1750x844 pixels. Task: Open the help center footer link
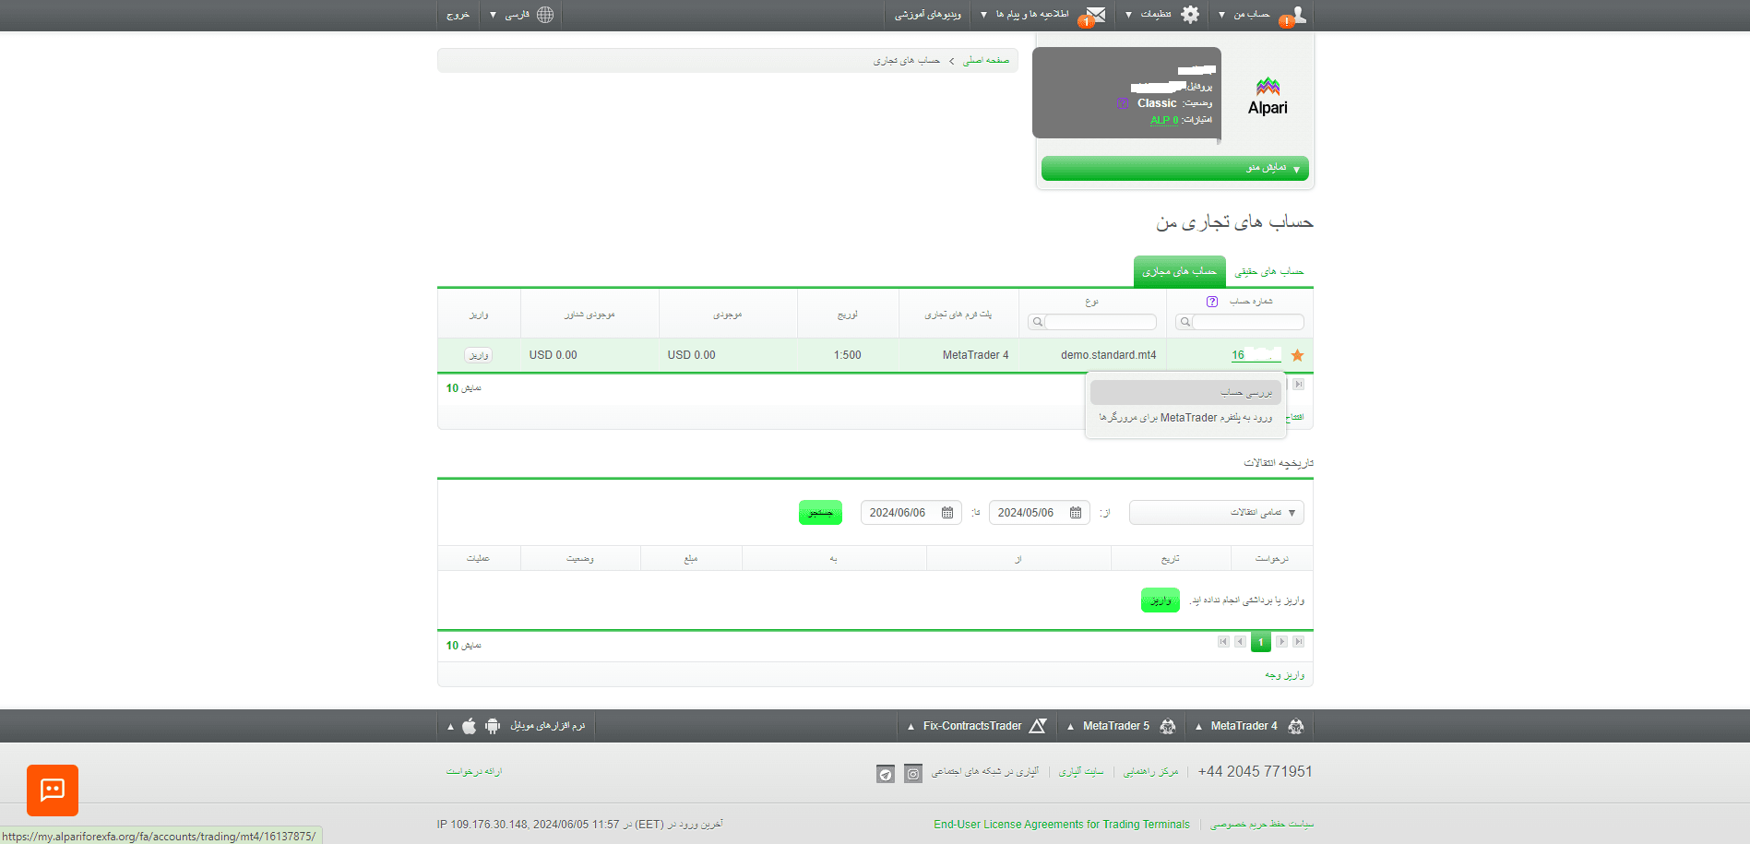1150,772
